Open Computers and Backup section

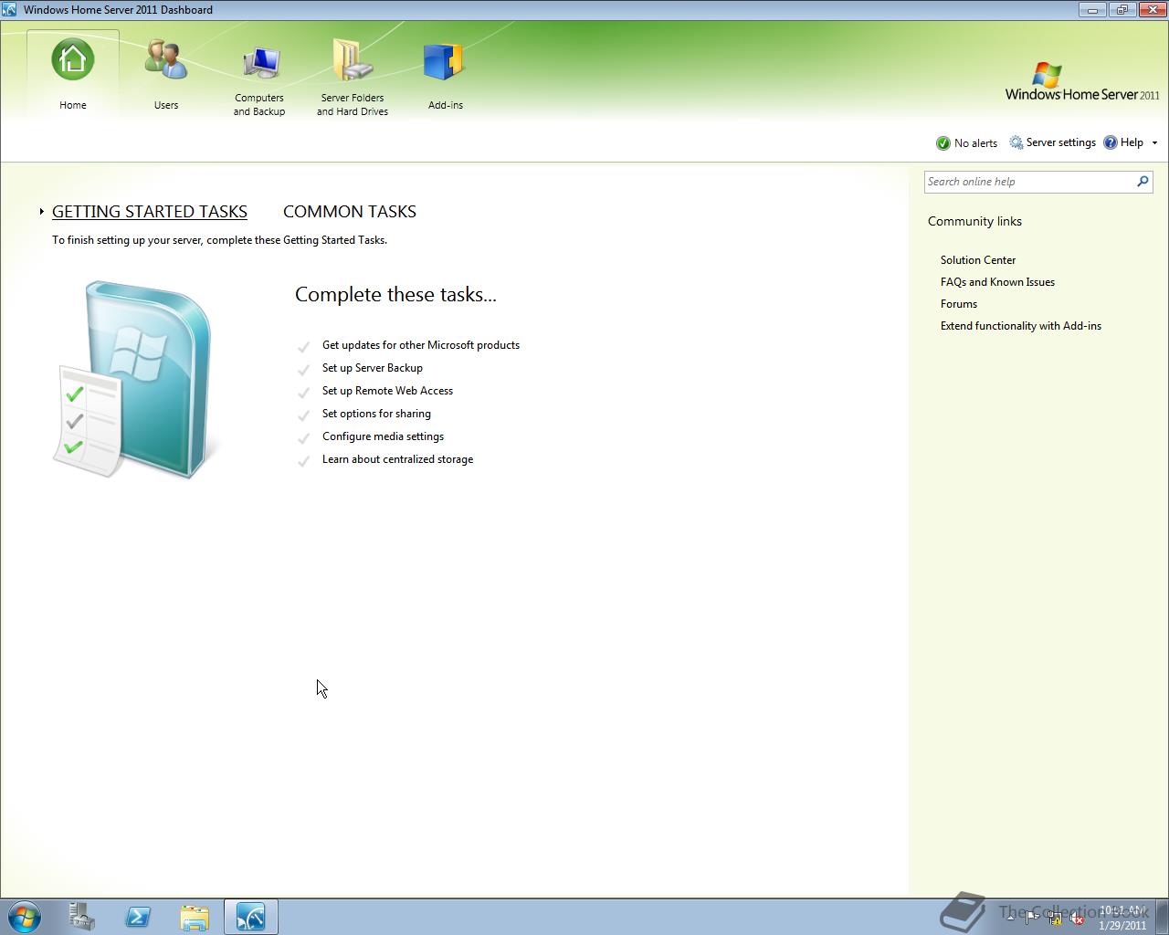(x=259, y=79)
